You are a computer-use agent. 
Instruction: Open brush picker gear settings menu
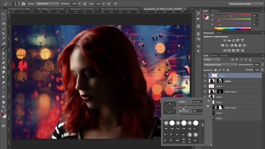coord(208,101)
